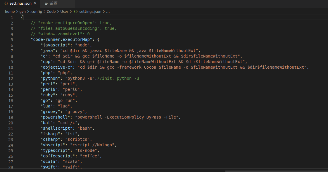Open the Code breadcrumb dropdown
Image resolution: width=328 pixels, height=172 pixels.
pos(51,11)
